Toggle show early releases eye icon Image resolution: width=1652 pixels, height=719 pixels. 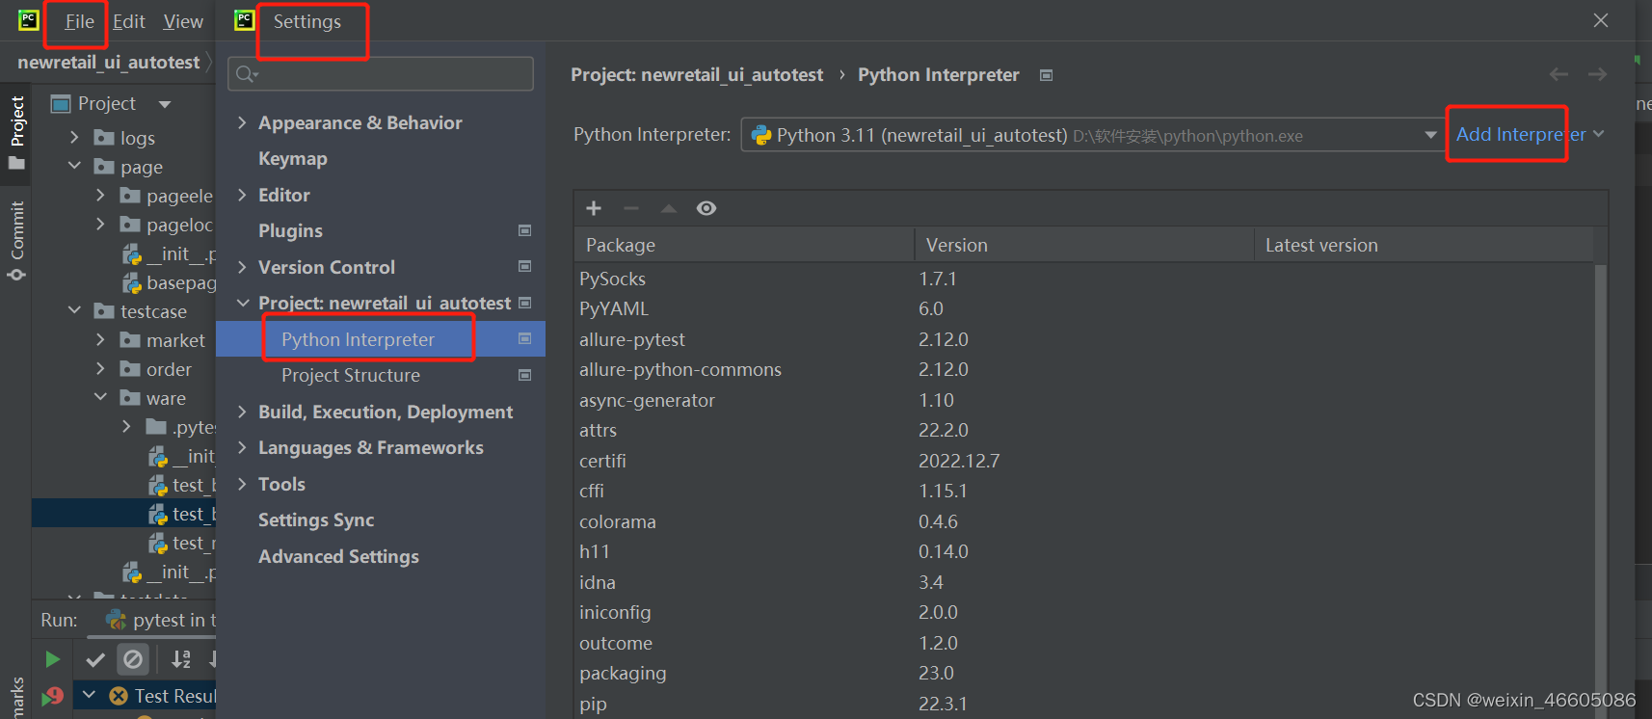click(706, 208)
